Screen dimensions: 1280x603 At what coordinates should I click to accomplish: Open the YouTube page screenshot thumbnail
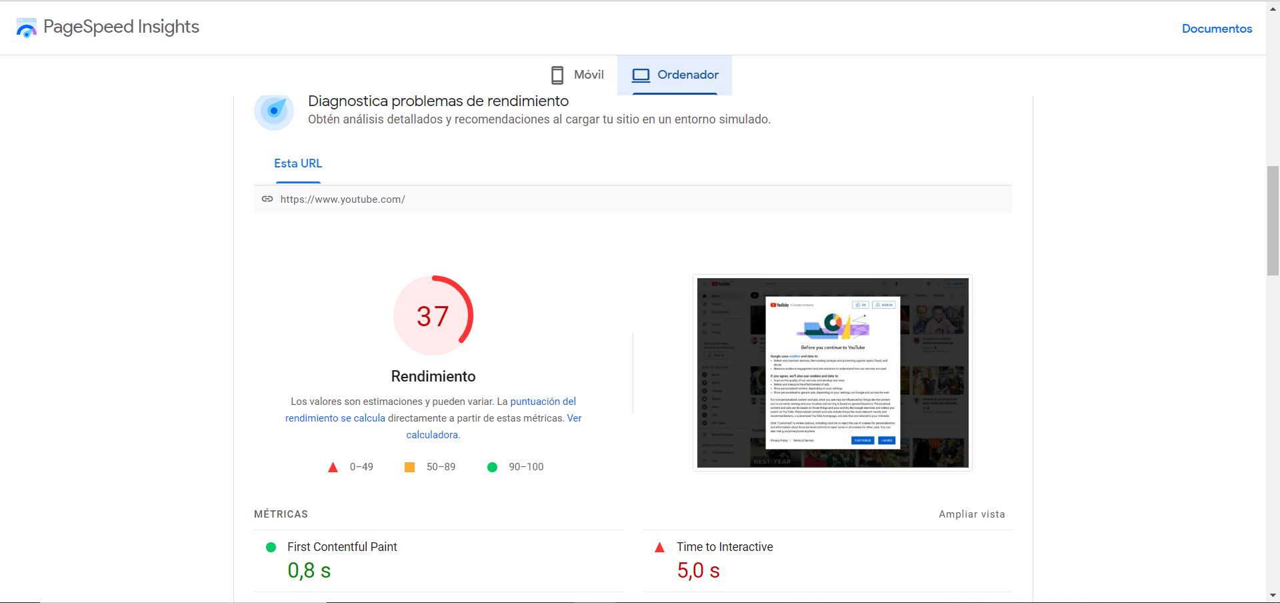tap(833, 373)
